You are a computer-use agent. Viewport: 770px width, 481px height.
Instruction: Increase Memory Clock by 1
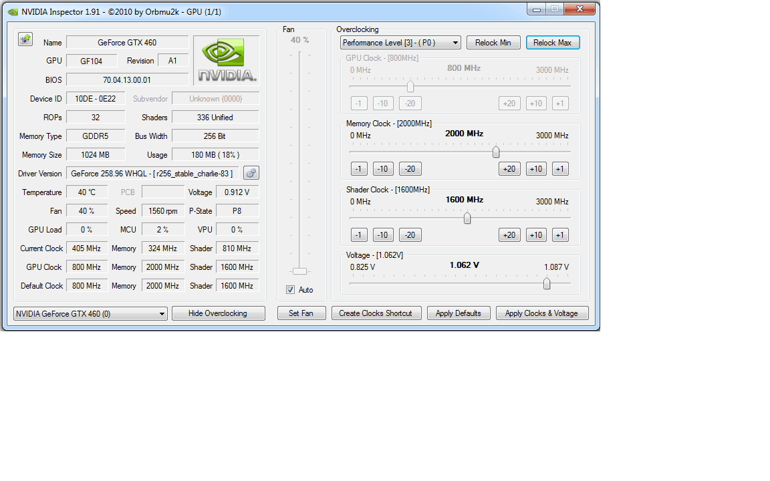(x=560, y=169)
